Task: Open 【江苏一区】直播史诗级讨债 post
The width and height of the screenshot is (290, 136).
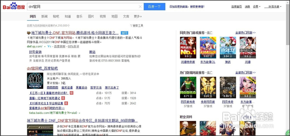Action: [x=49, y=93]
